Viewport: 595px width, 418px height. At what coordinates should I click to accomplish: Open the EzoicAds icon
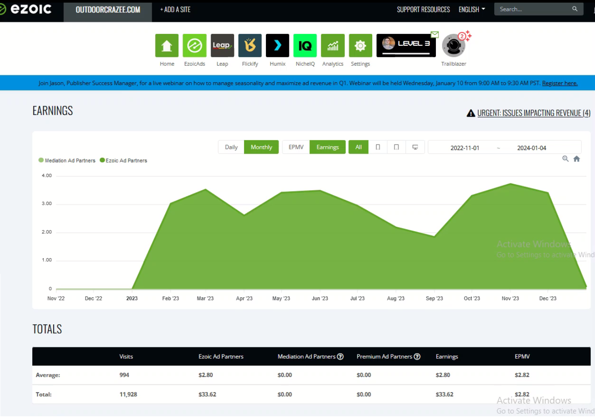click(x=194, y=45)
